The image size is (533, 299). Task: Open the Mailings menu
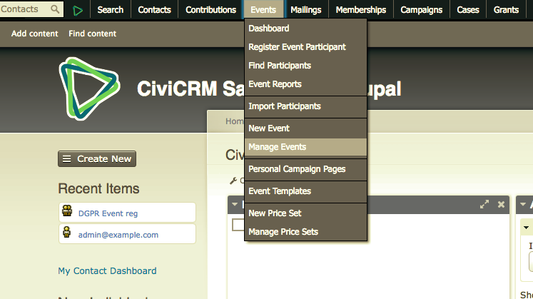tap(306, 10)
